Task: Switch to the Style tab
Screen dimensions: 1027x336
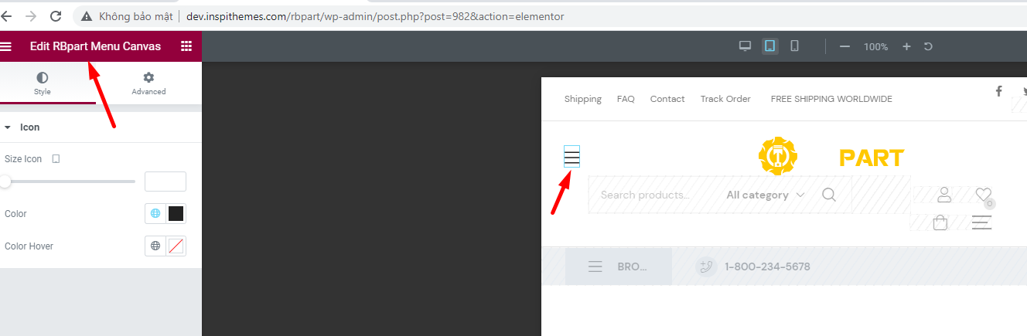Action: [x=43, y=83]
